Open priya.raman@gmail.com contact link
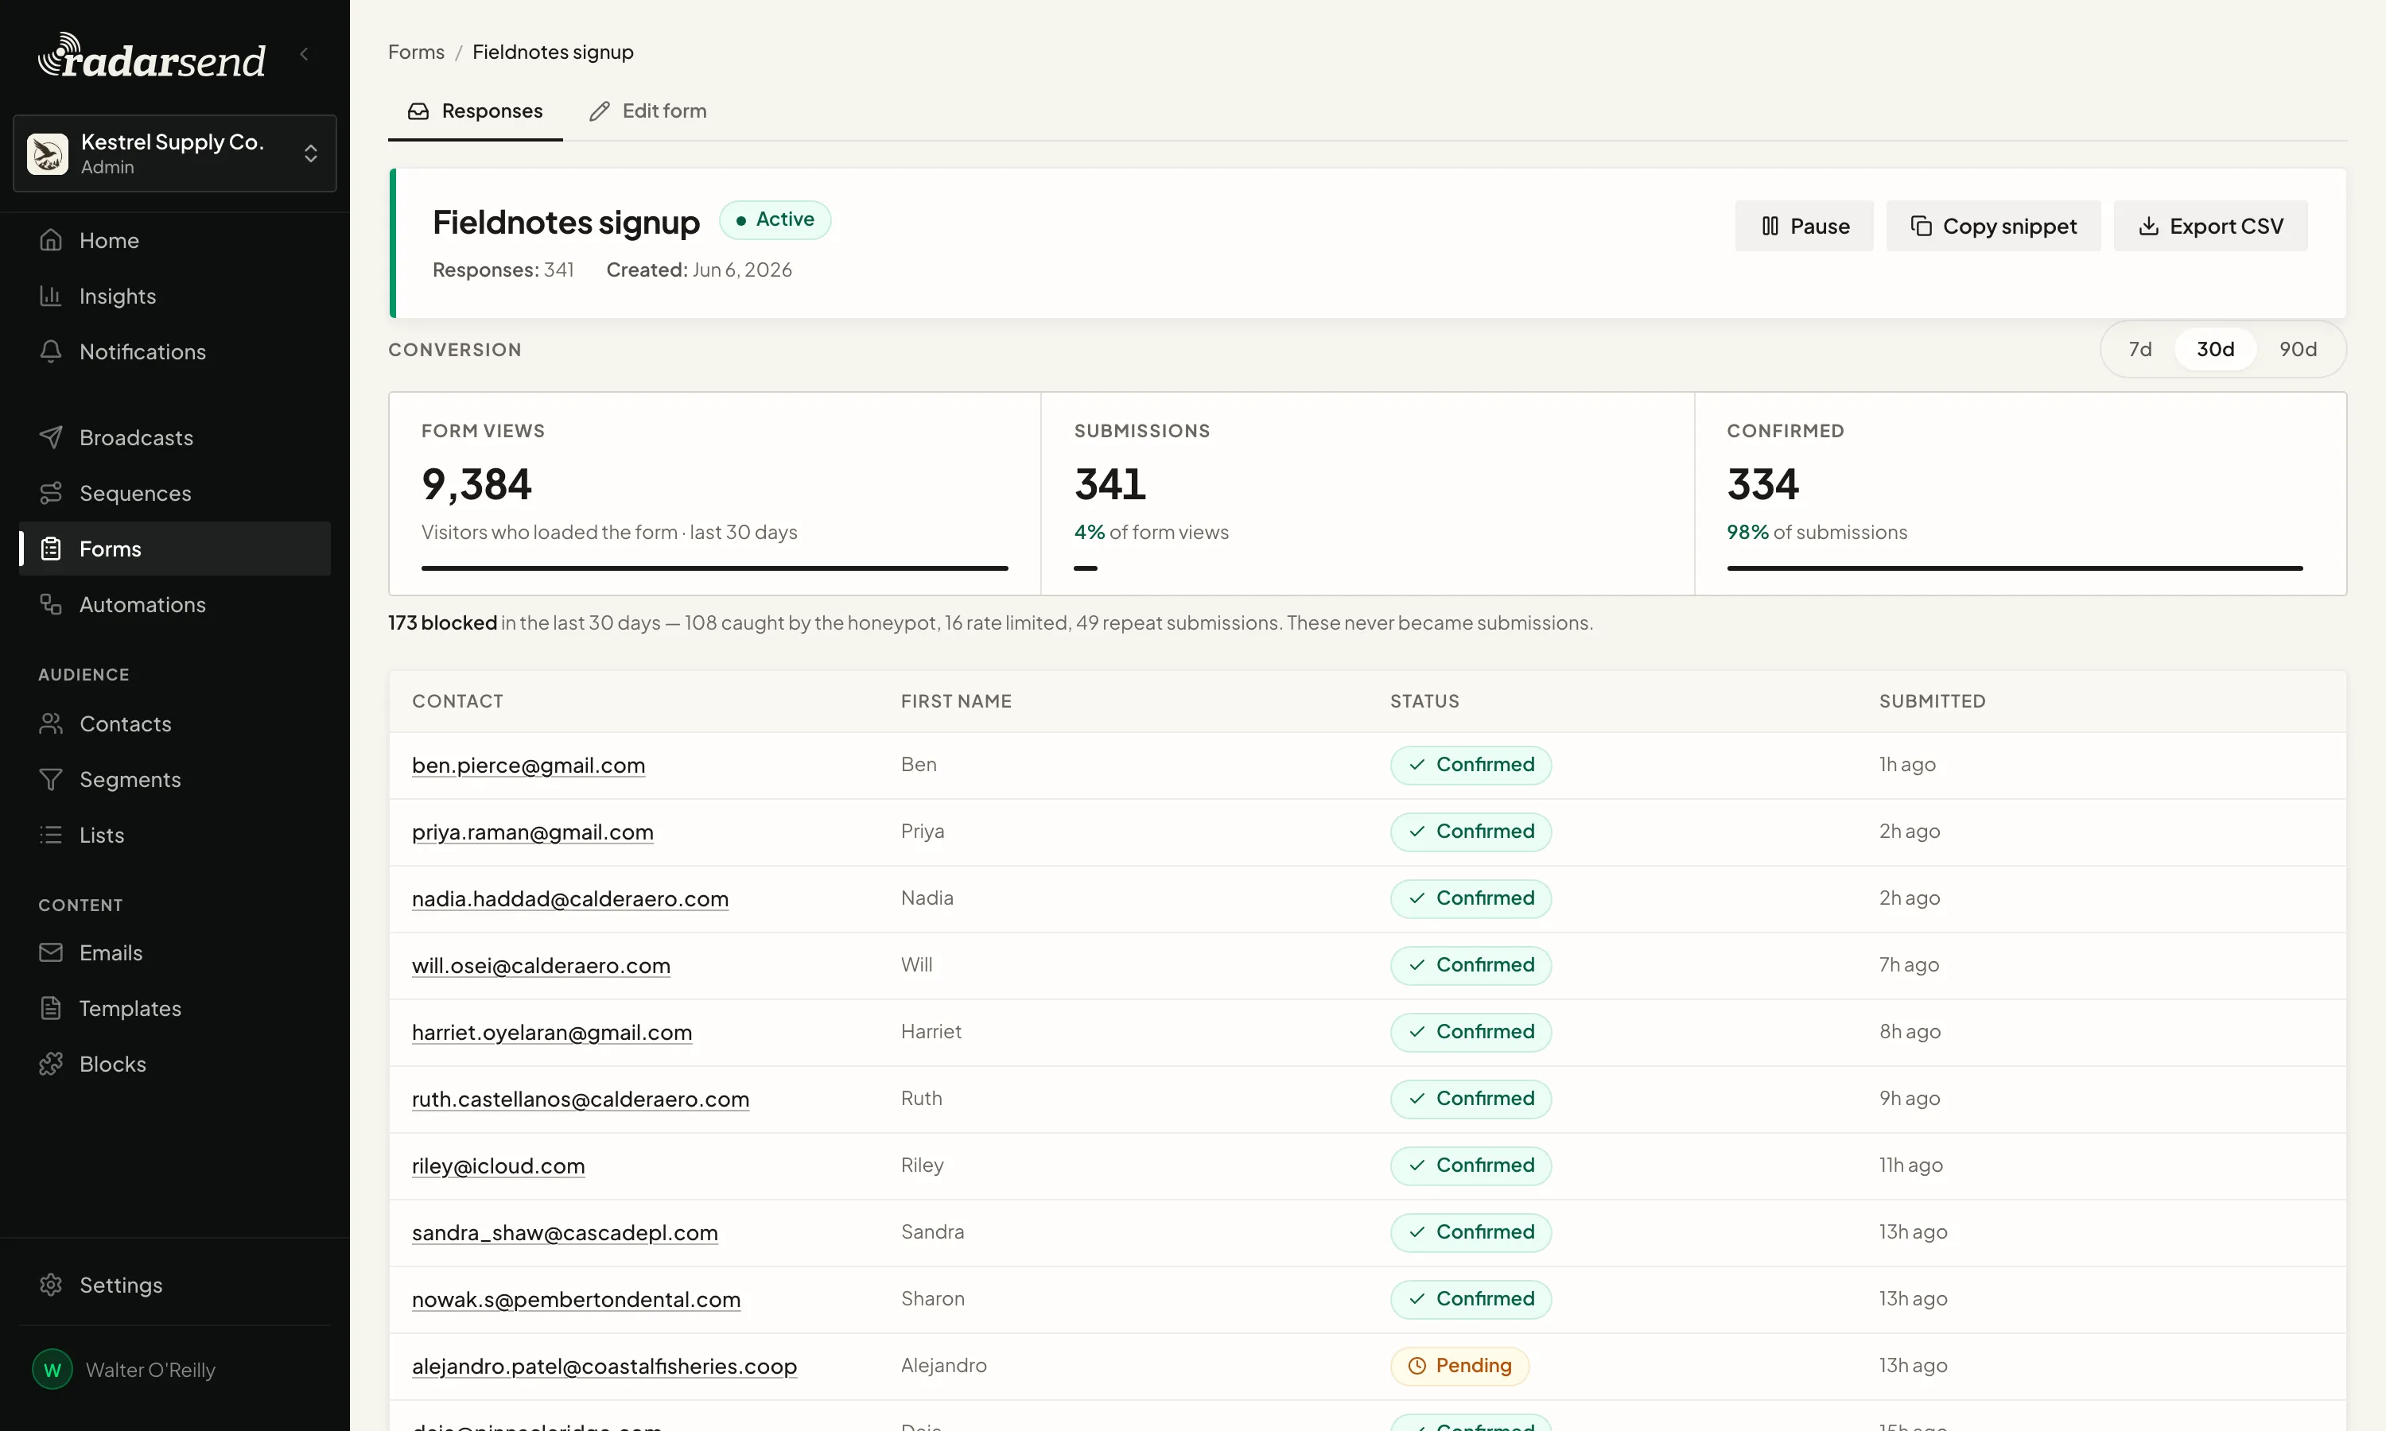 [532, 832]
